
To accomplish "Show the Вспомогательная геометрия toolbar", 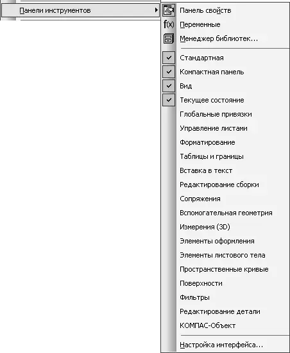I will [225, 213].
